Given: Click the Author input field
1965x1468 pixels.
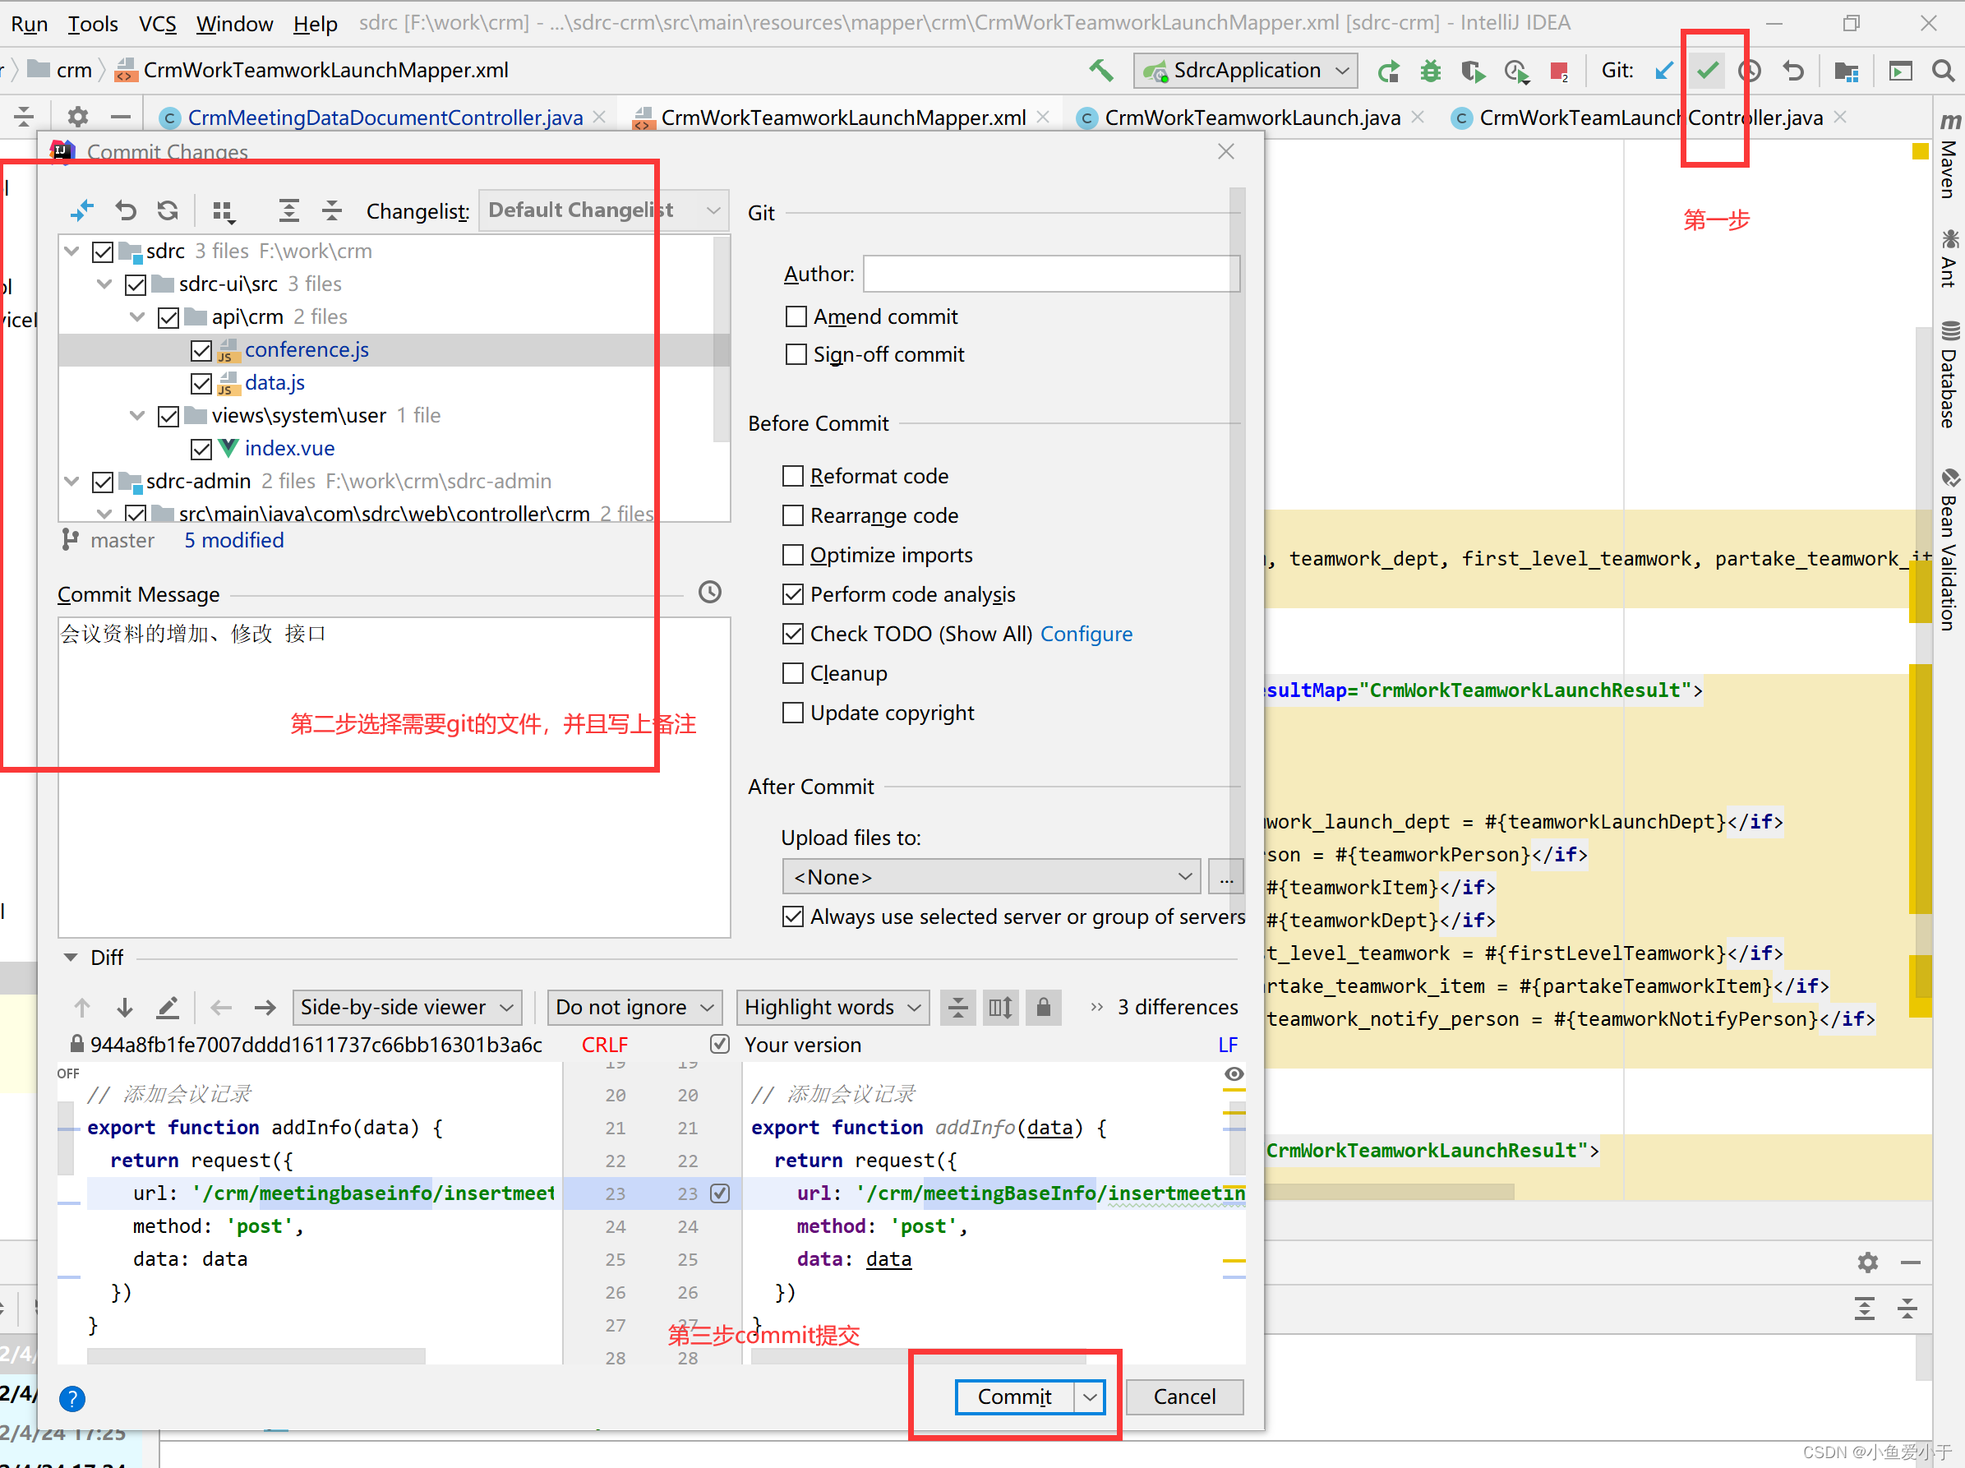Looking at the screenshot, I should tap(1051, 274).
